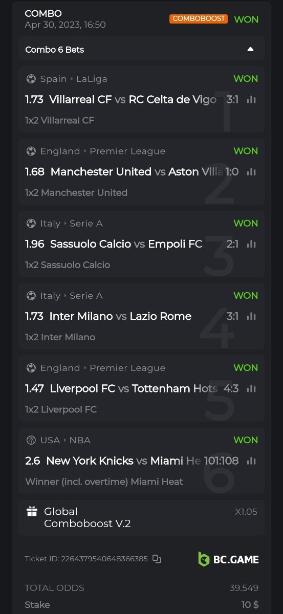Open England Premier League link above Manchester United

[102, 151]
